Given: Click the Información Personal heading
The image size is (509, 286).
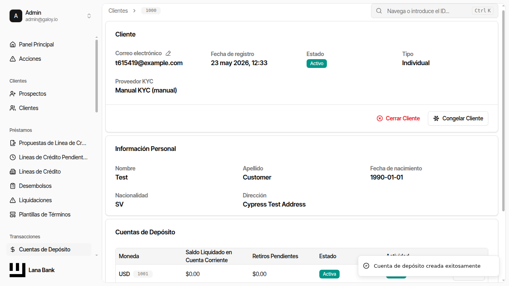Looking at the screenshot, I should pos(146,149).
